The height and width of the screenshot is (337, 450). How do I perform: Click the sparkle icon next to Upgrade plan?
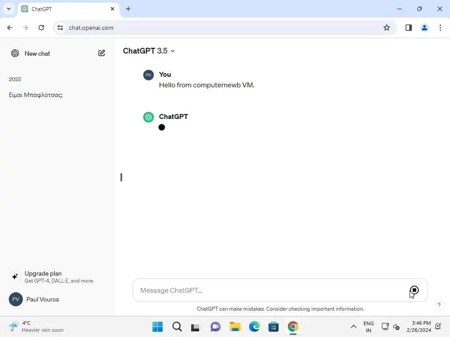coord(15,276)
